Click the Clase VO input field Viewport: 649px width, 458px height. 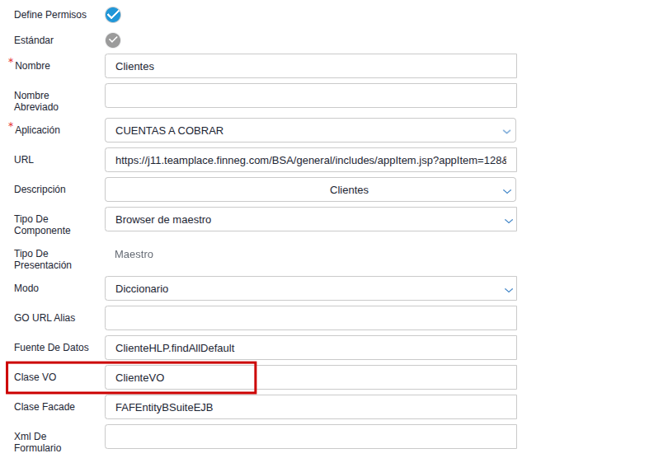pyautogui.click(x=310, y=377)
